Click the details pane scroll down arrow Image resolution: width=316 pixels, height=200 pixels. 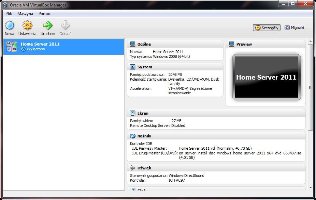point(310,187)
